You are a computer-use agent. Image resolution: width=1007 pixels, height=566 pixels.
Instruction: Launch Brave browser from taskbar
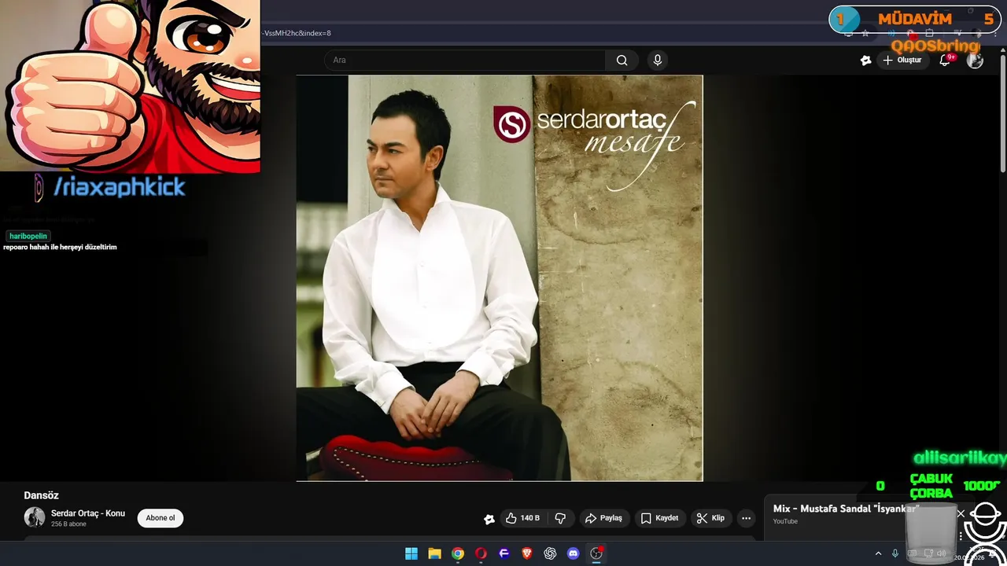(x=527, y=553)
